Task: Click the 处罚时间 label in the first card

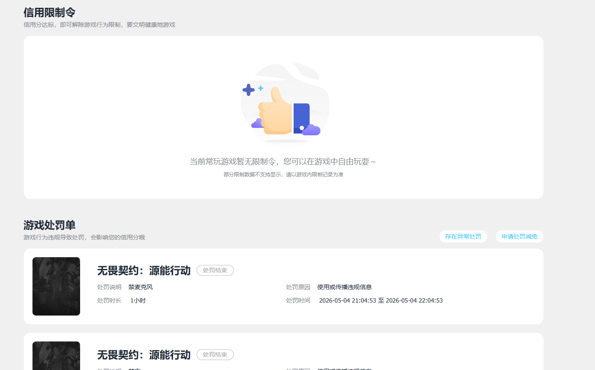Action: (298, 300)
